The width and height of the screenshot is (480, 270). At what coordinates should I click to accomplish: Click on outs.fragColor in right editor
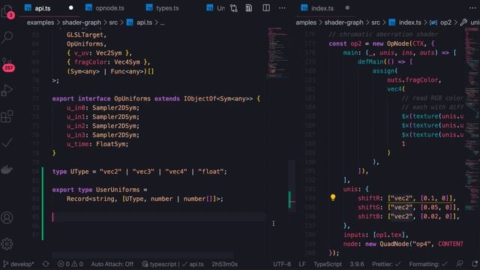[x=413, y=80]
